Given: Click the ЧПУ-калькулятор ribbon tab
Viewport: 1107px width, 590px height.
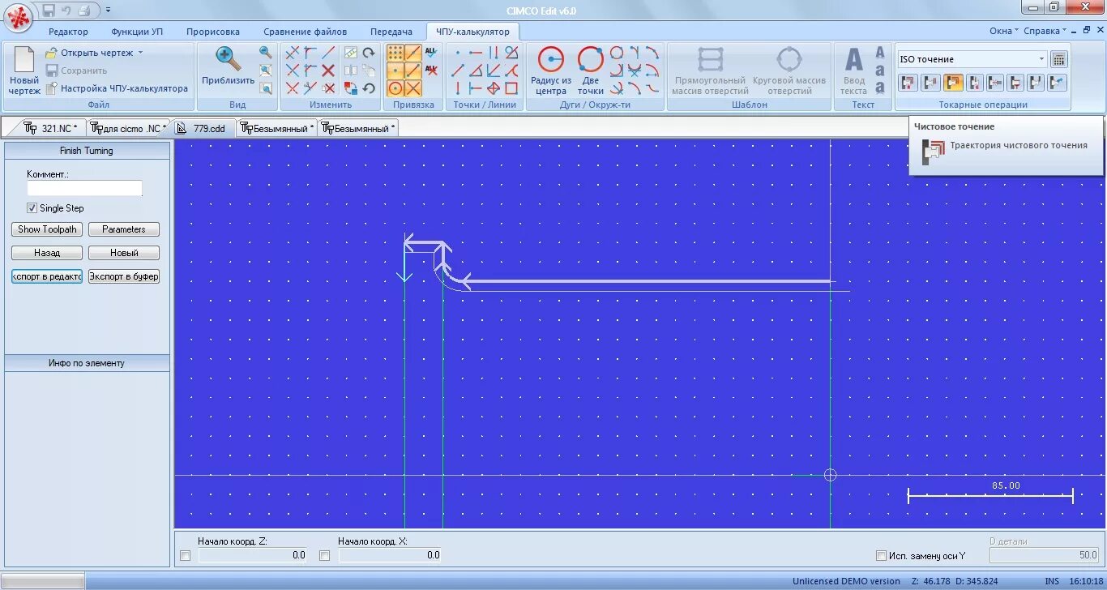Looking at the screenshot, I should 473,32.
